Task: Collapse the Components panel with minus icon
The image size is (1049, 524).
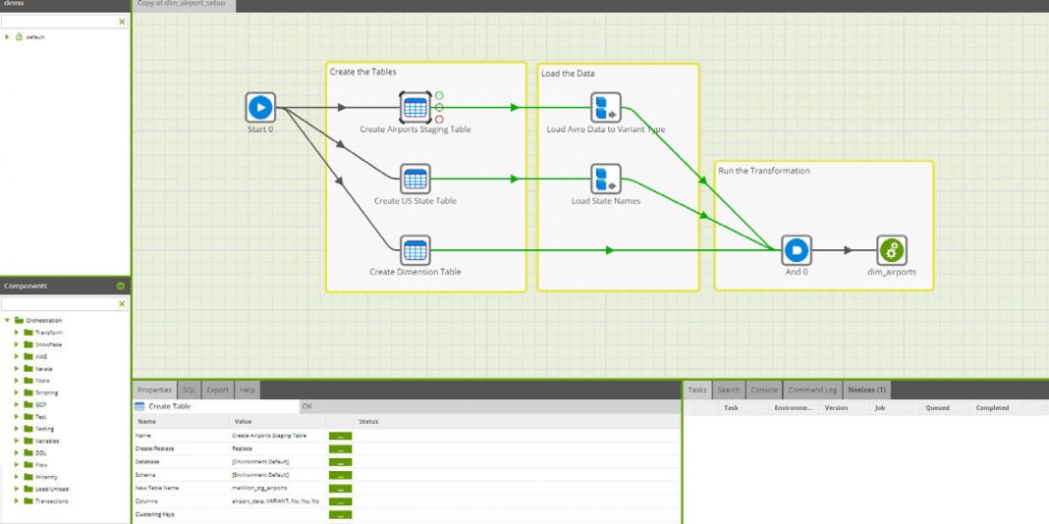Action: click(x=121, y=287)
